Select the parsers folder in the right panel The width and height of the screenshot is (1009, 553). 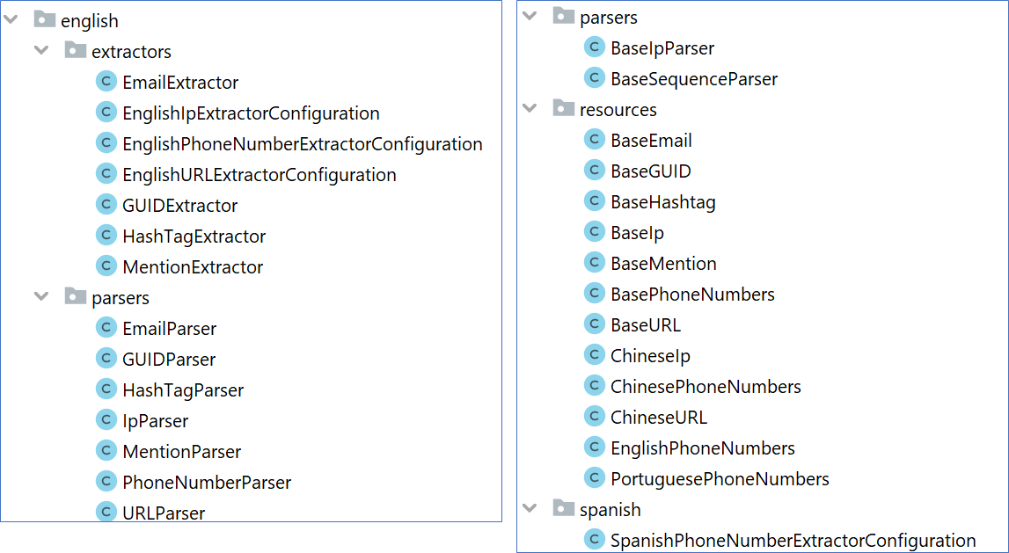click(610, 16)
